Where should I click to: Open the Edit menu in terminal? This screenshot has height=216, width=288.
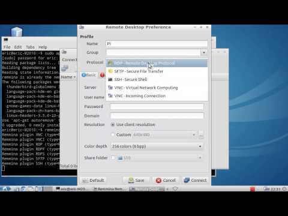click(18, 47)
